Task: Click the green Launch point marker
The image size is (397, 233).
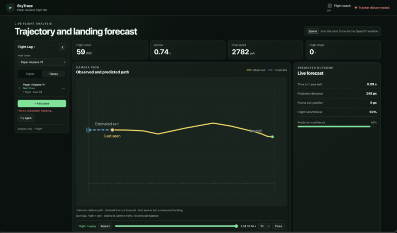Action: [x=272, y=137]
